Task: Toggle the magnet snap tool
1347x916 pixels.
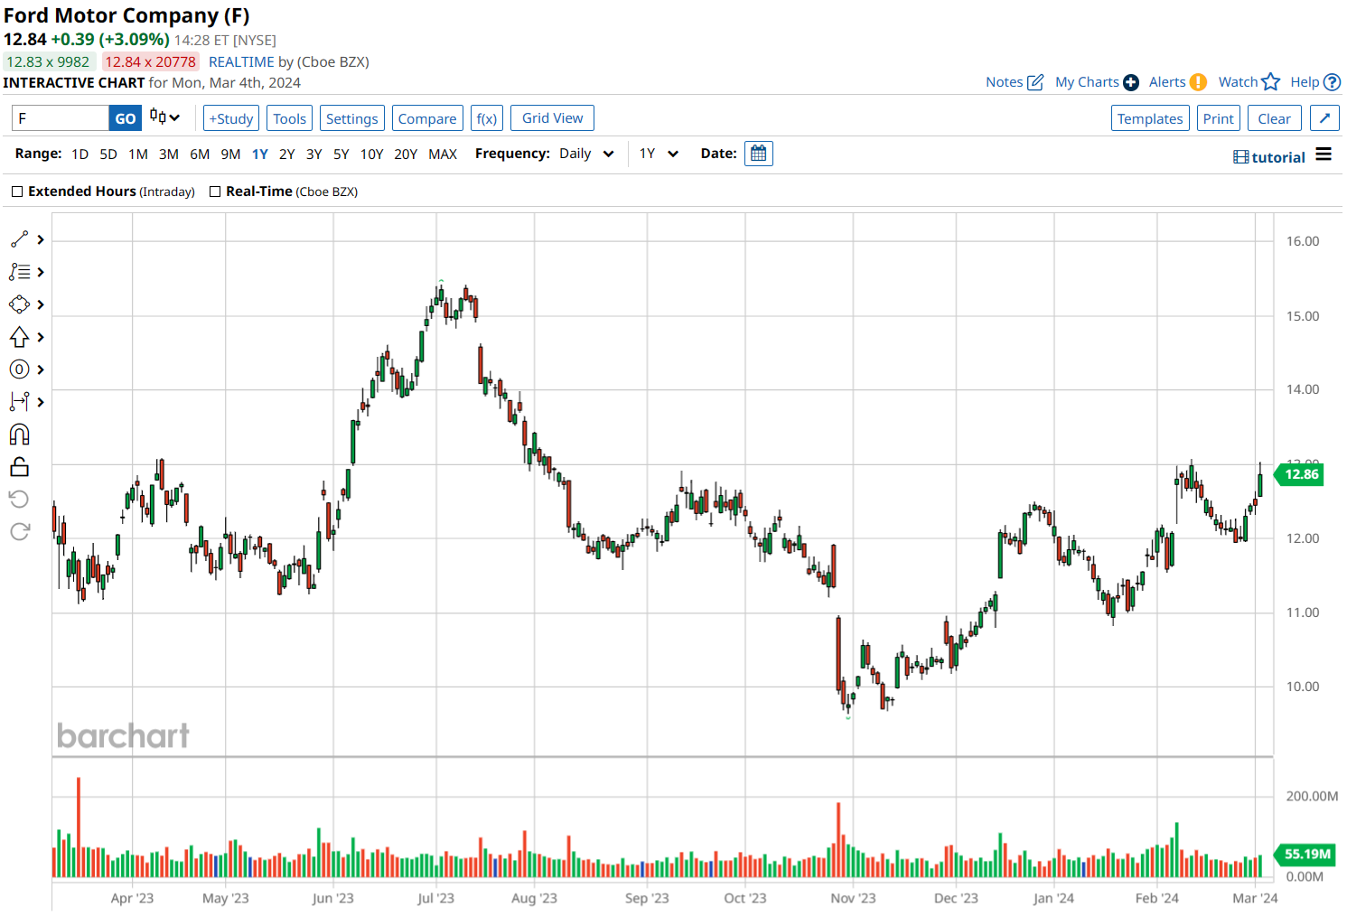Action: click(x=19, y=435)
